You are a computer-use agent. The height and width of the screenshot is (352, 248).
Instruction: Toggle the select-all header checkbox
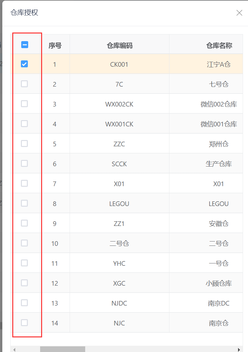coord(25,45)
